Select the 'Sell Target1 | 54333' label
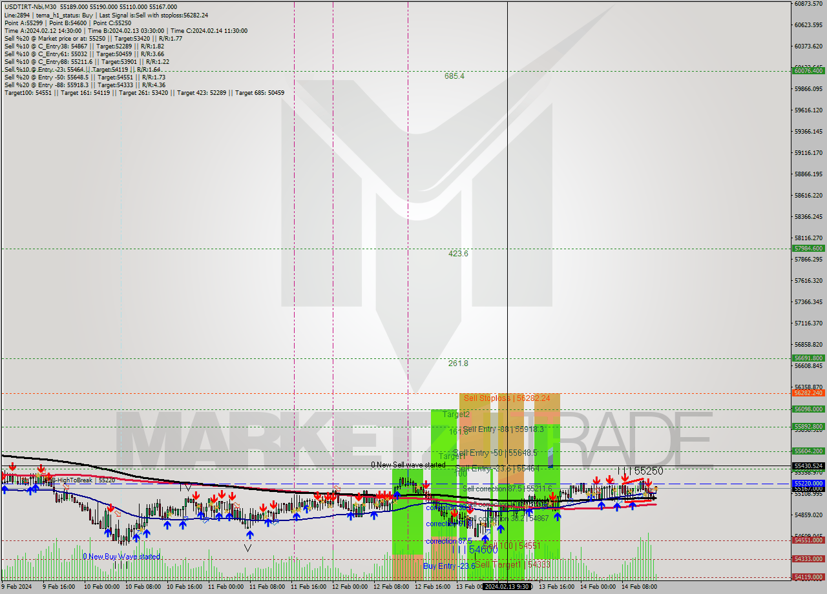This screenshot has height=594, width=827. pyautogui.click(x=513, y=564)
